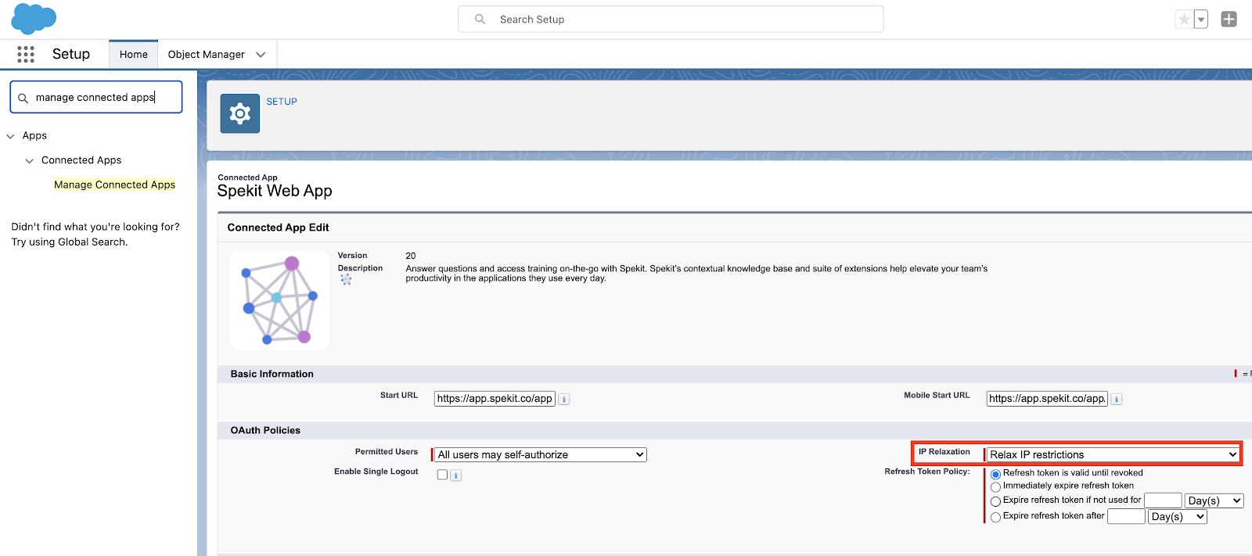
Task: Open Day(s) dropdown for expire-after option
Action: click(1178, 516)
